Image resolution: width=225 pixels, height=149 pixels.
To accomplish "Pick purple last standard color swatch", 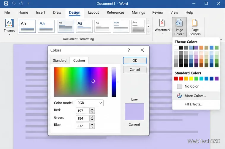I will click(x=216, y=79).
